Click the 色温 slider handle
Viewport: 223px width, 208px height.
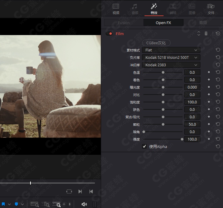click(163, 73)
